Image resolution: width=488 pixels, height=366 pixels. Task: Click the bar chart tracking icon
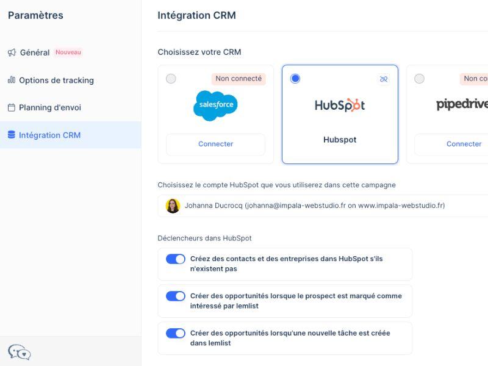pos(12,80)
